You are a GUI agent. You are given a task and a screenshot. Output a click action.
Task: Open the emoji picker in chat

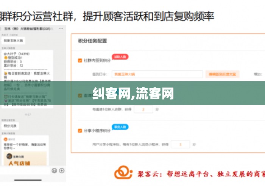(x=54, y=170)
